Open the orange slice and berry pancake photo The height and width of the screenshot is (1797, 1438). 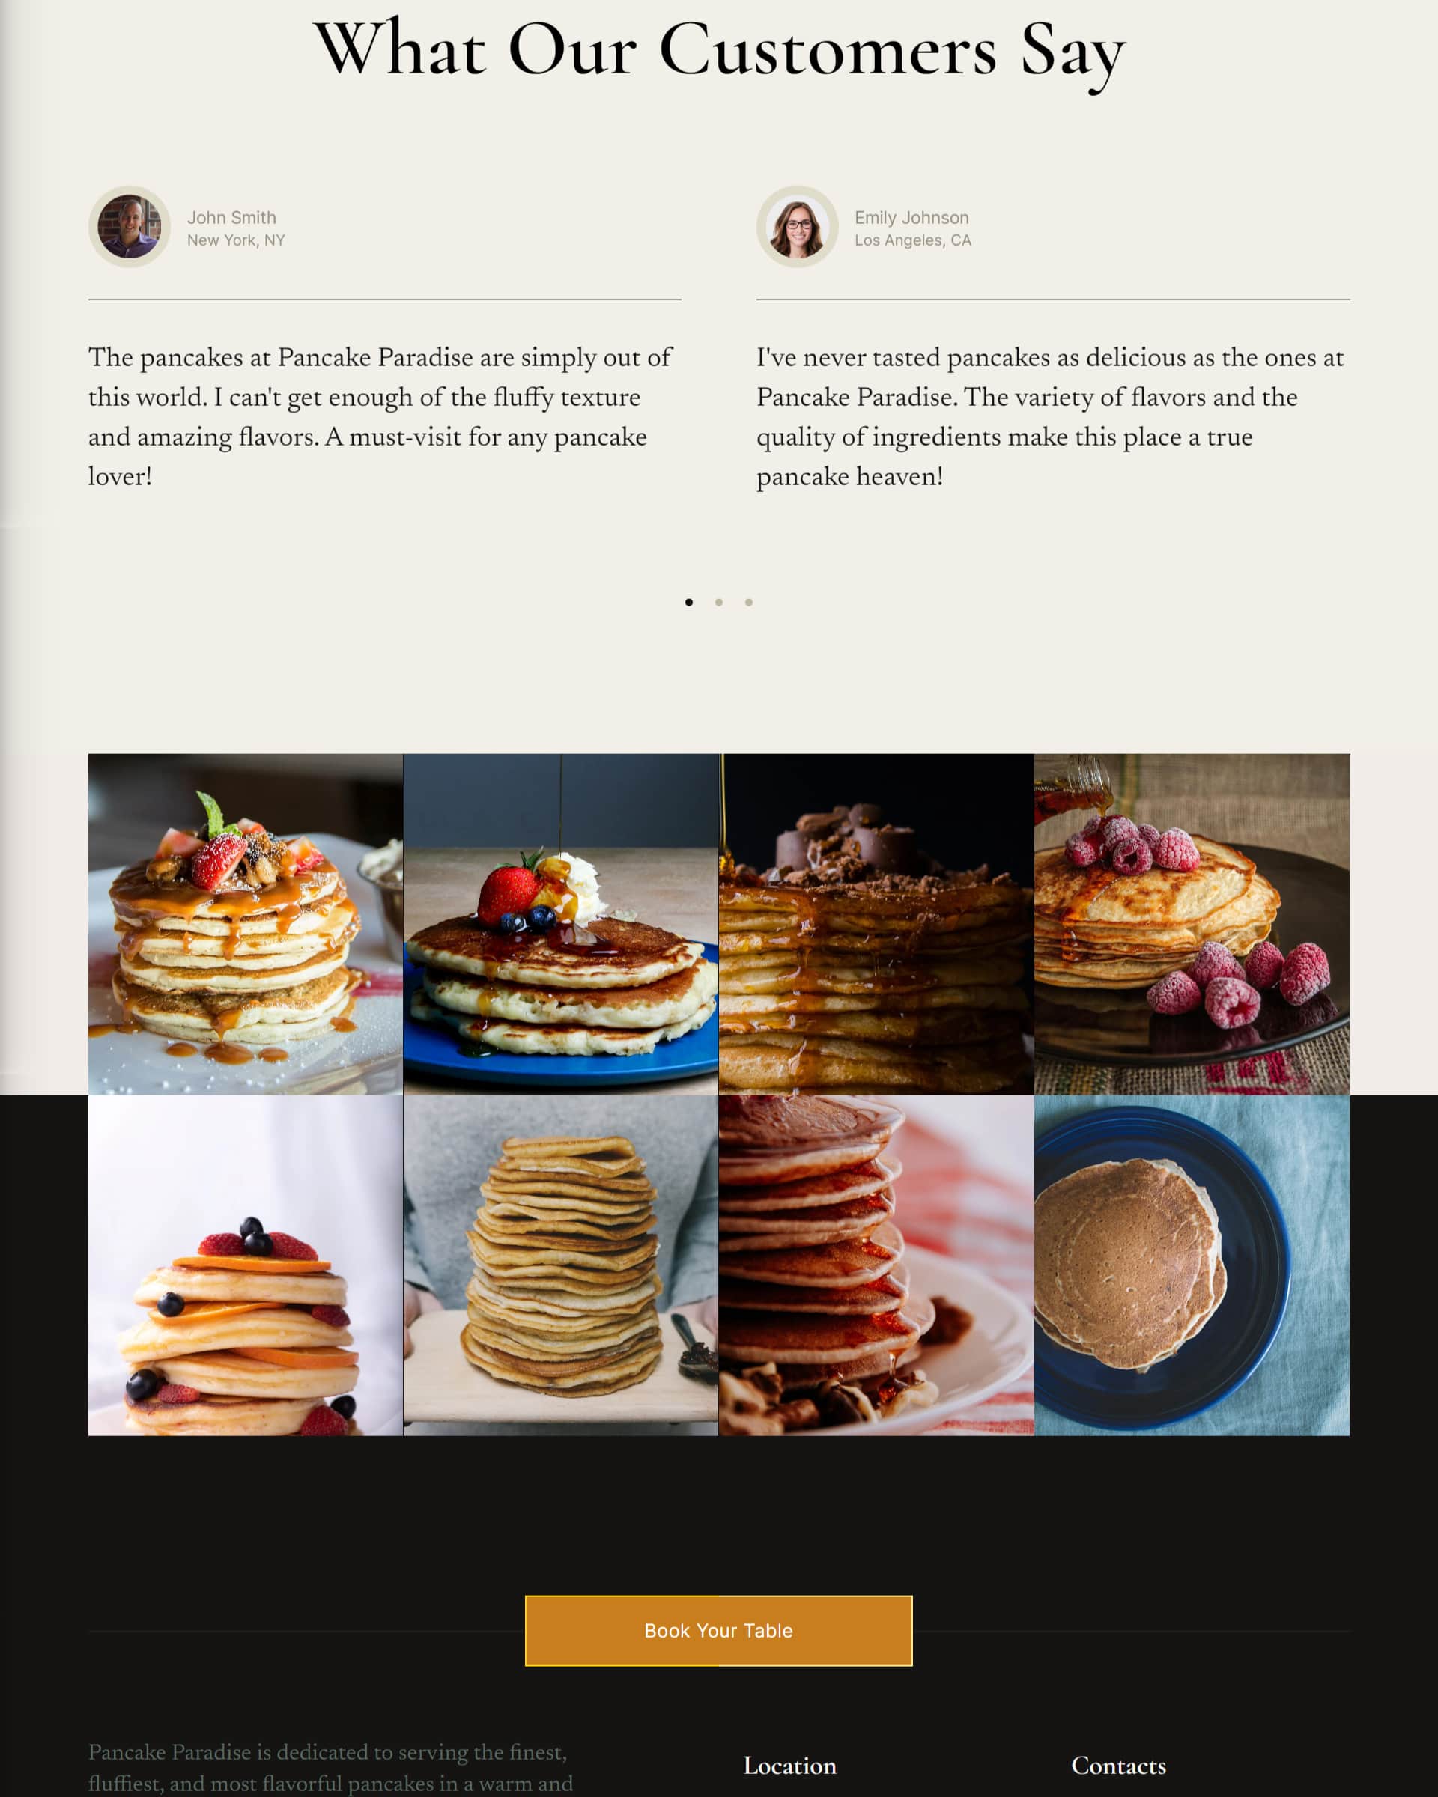[x=245, y=1265]
